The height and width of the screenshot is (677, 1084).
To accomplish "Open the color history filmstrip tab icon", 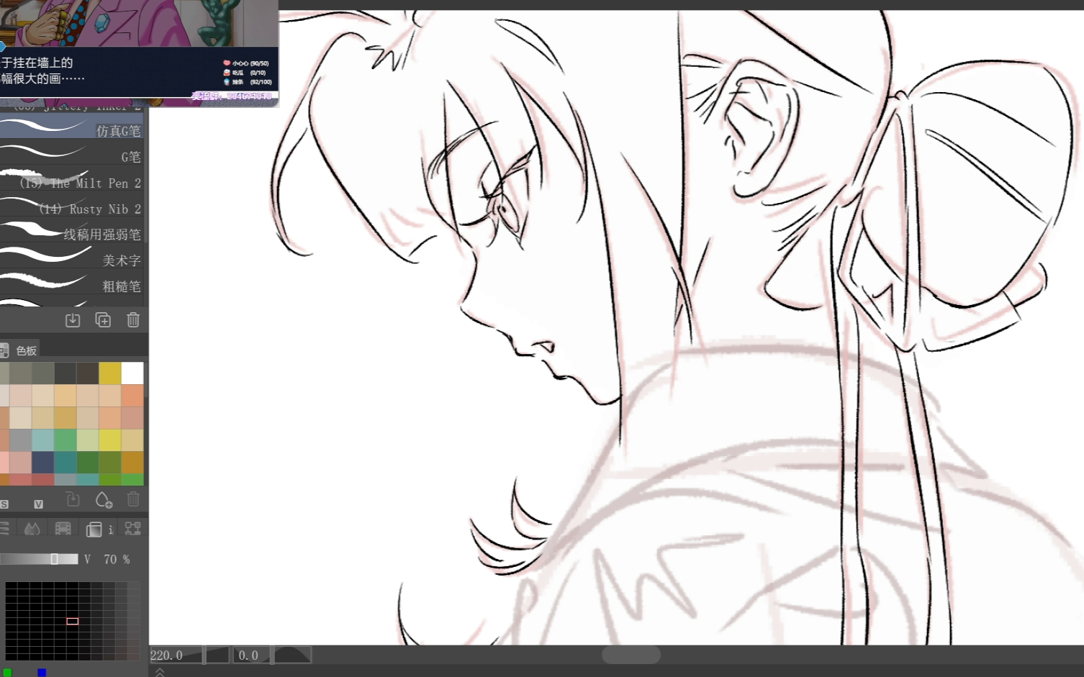I will click(x=63, y=529).
